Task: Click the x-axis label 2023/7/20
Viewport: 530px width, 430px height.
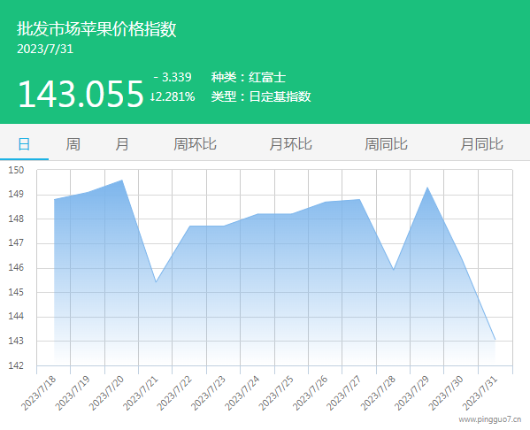Action: (x=106, y=393)
